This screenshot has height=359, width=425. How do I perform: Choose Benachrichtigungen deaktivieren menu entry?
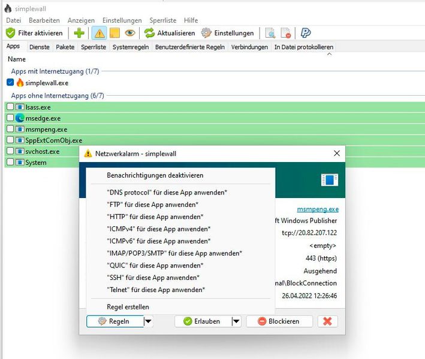[180, 175]
